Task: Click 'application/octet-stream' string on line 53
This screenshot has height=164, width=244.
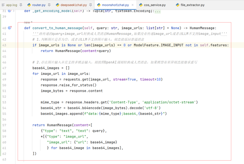Action: [x=169, y=102]
